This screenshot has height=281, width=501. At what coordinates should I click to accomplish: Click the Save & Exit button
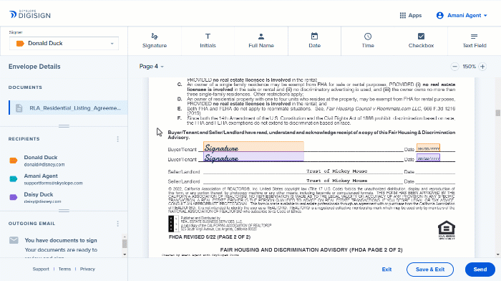click(430, 270)
